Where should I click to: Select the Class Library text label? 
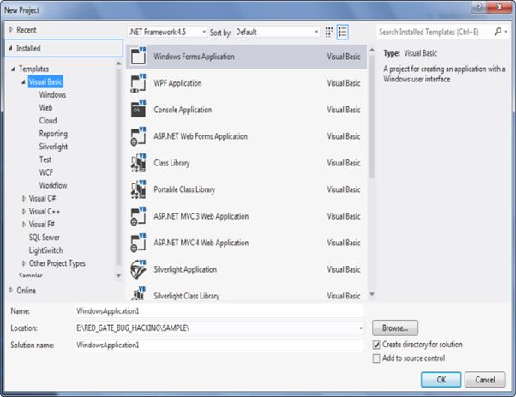coord(171,163)
